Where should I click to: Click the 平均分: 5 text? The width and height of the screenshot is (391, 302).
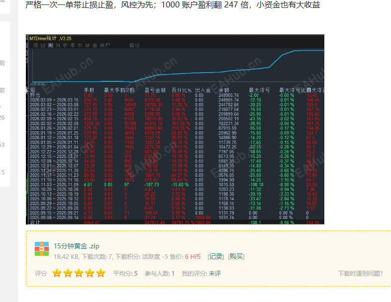point(125,273)
